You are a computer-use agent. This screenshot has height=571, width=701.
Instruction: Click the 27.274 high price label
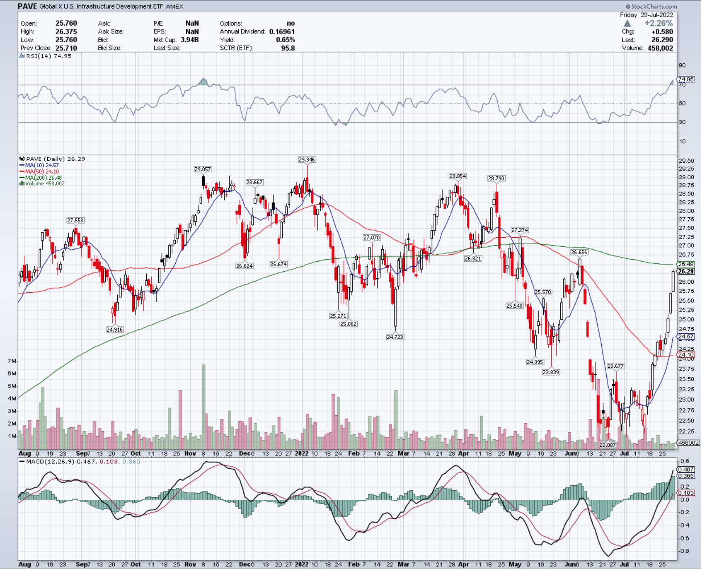click(x=520, y=230)
